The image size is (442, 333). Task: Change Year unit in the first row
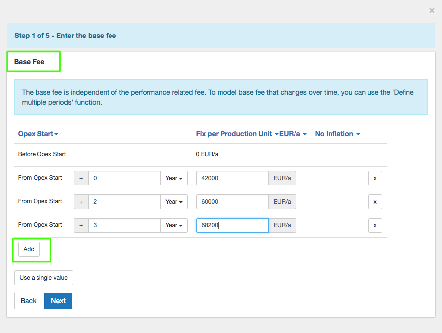[174, 178]
